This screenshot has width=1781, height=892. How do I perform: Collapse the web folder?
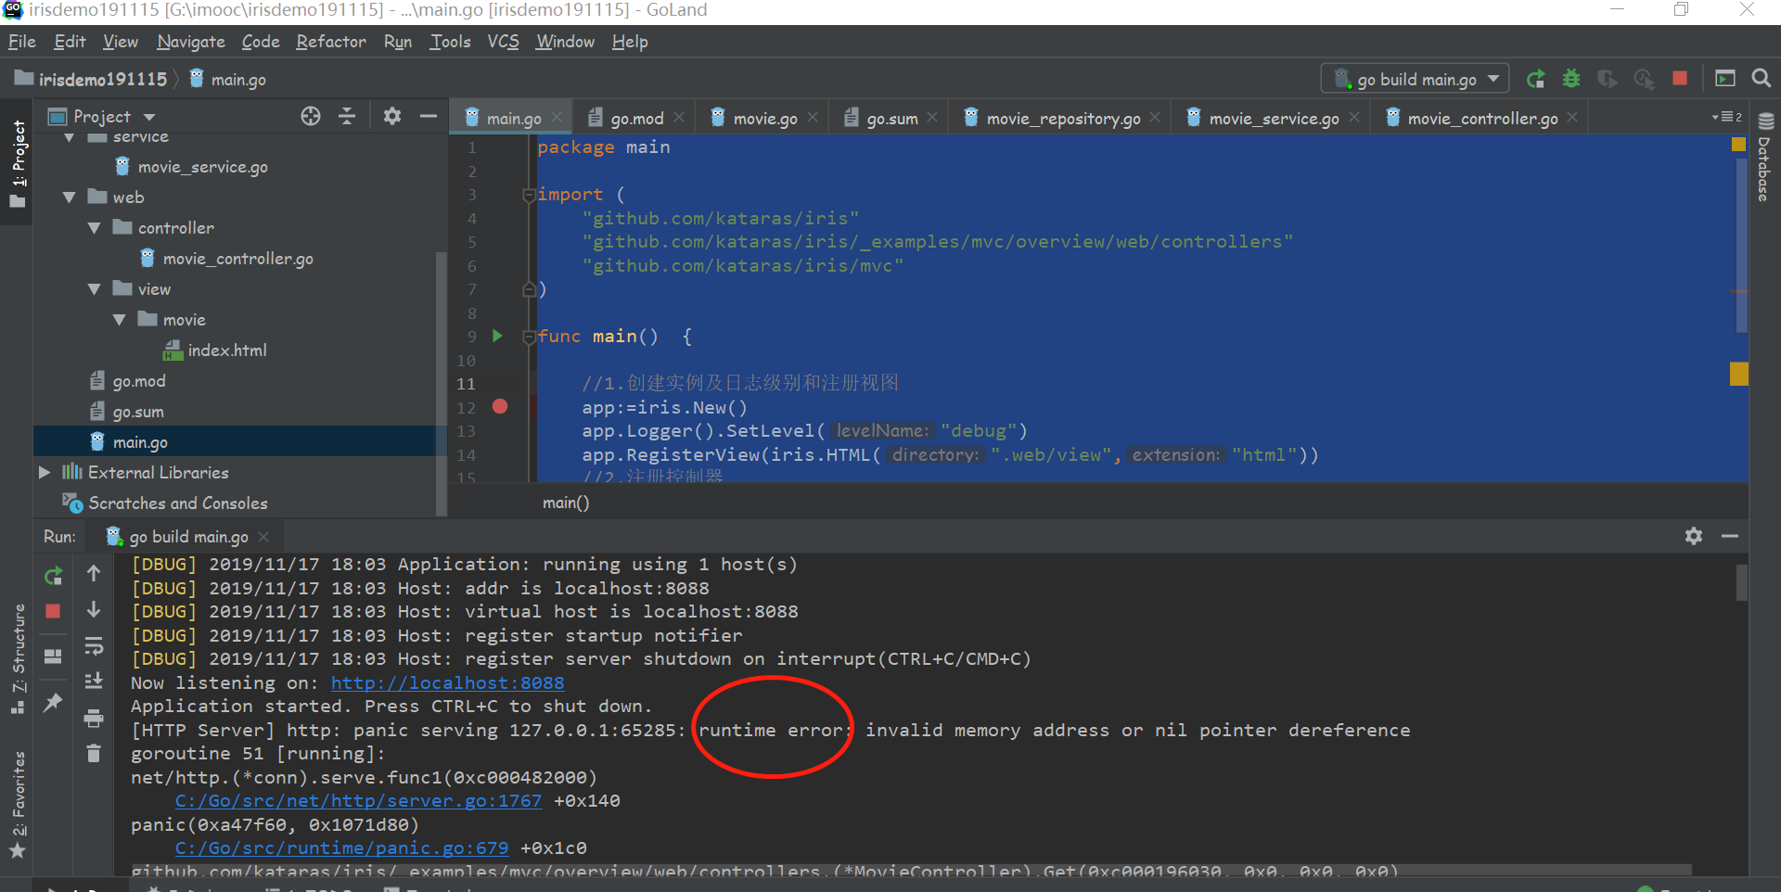coord(70,198)
